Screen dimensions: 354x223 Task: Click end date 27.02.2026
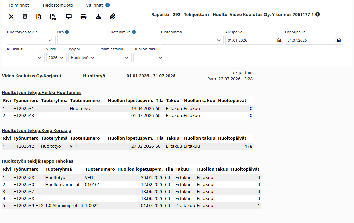point(142,146)
